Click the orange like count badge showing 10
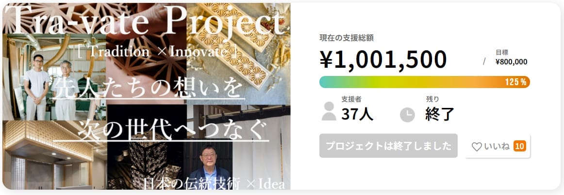 [x=519, y=146]
